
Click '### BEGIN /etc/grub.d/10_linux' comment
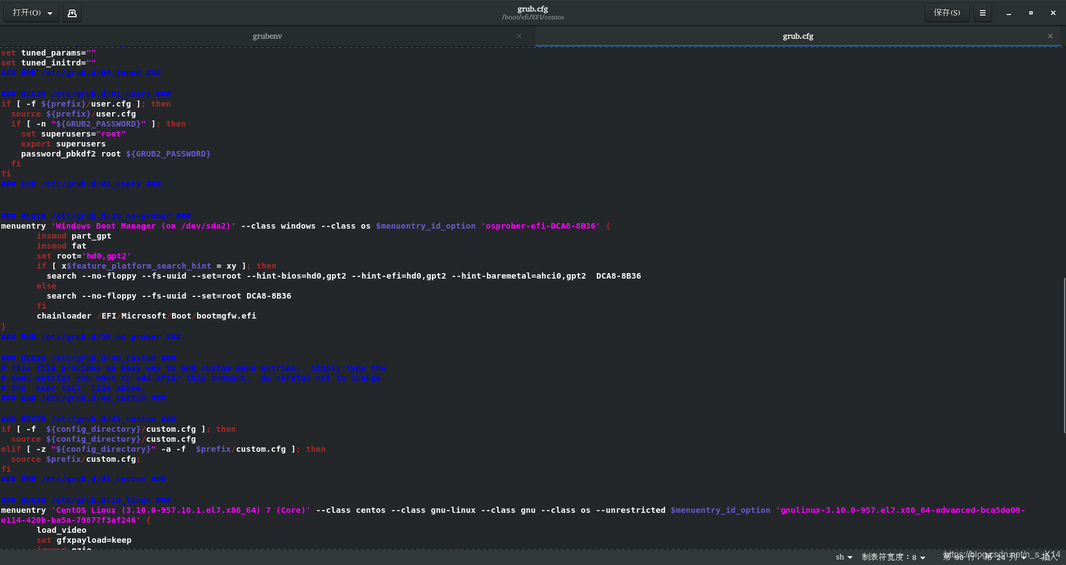pos(86,500)
